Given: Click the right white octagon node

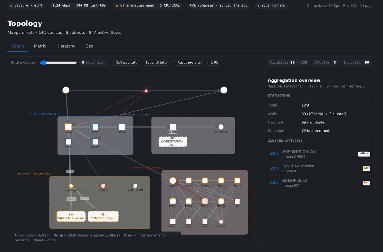Looking at the screenshot, I should pos(224,90).
